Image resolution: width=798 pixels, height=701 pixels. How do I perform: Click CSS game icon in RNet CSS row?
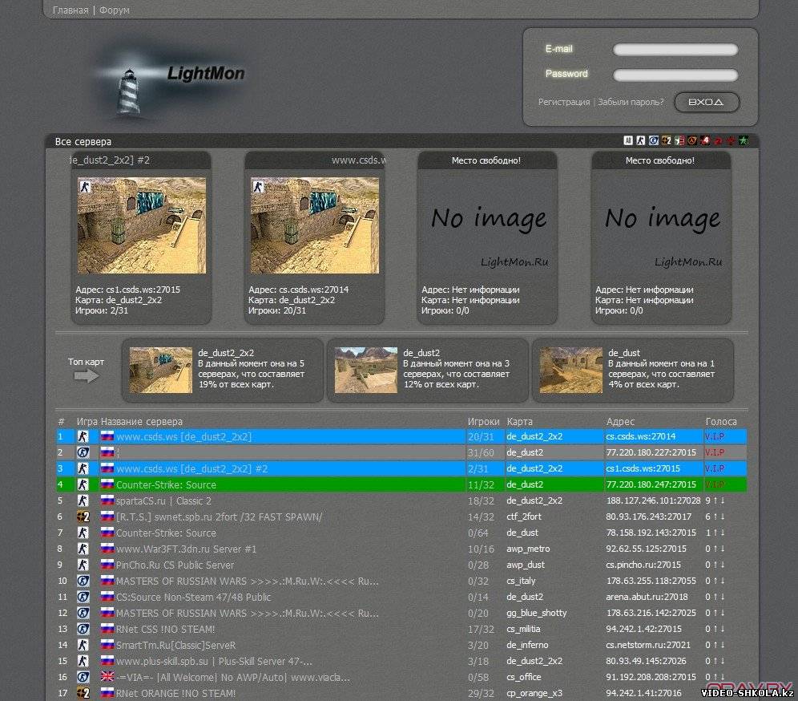[x=83, y=629]
